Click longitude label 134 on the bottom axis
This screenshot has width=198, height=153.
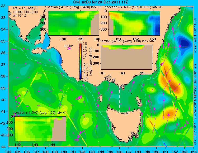pyautogui.click(x=8, y=151)
